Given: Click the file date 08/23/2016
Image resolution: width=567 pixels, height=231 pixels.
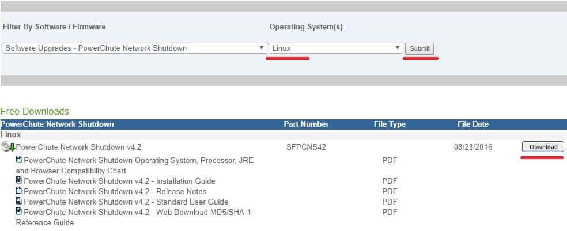Looking at the screenshot, I should (x=473, y=147).
